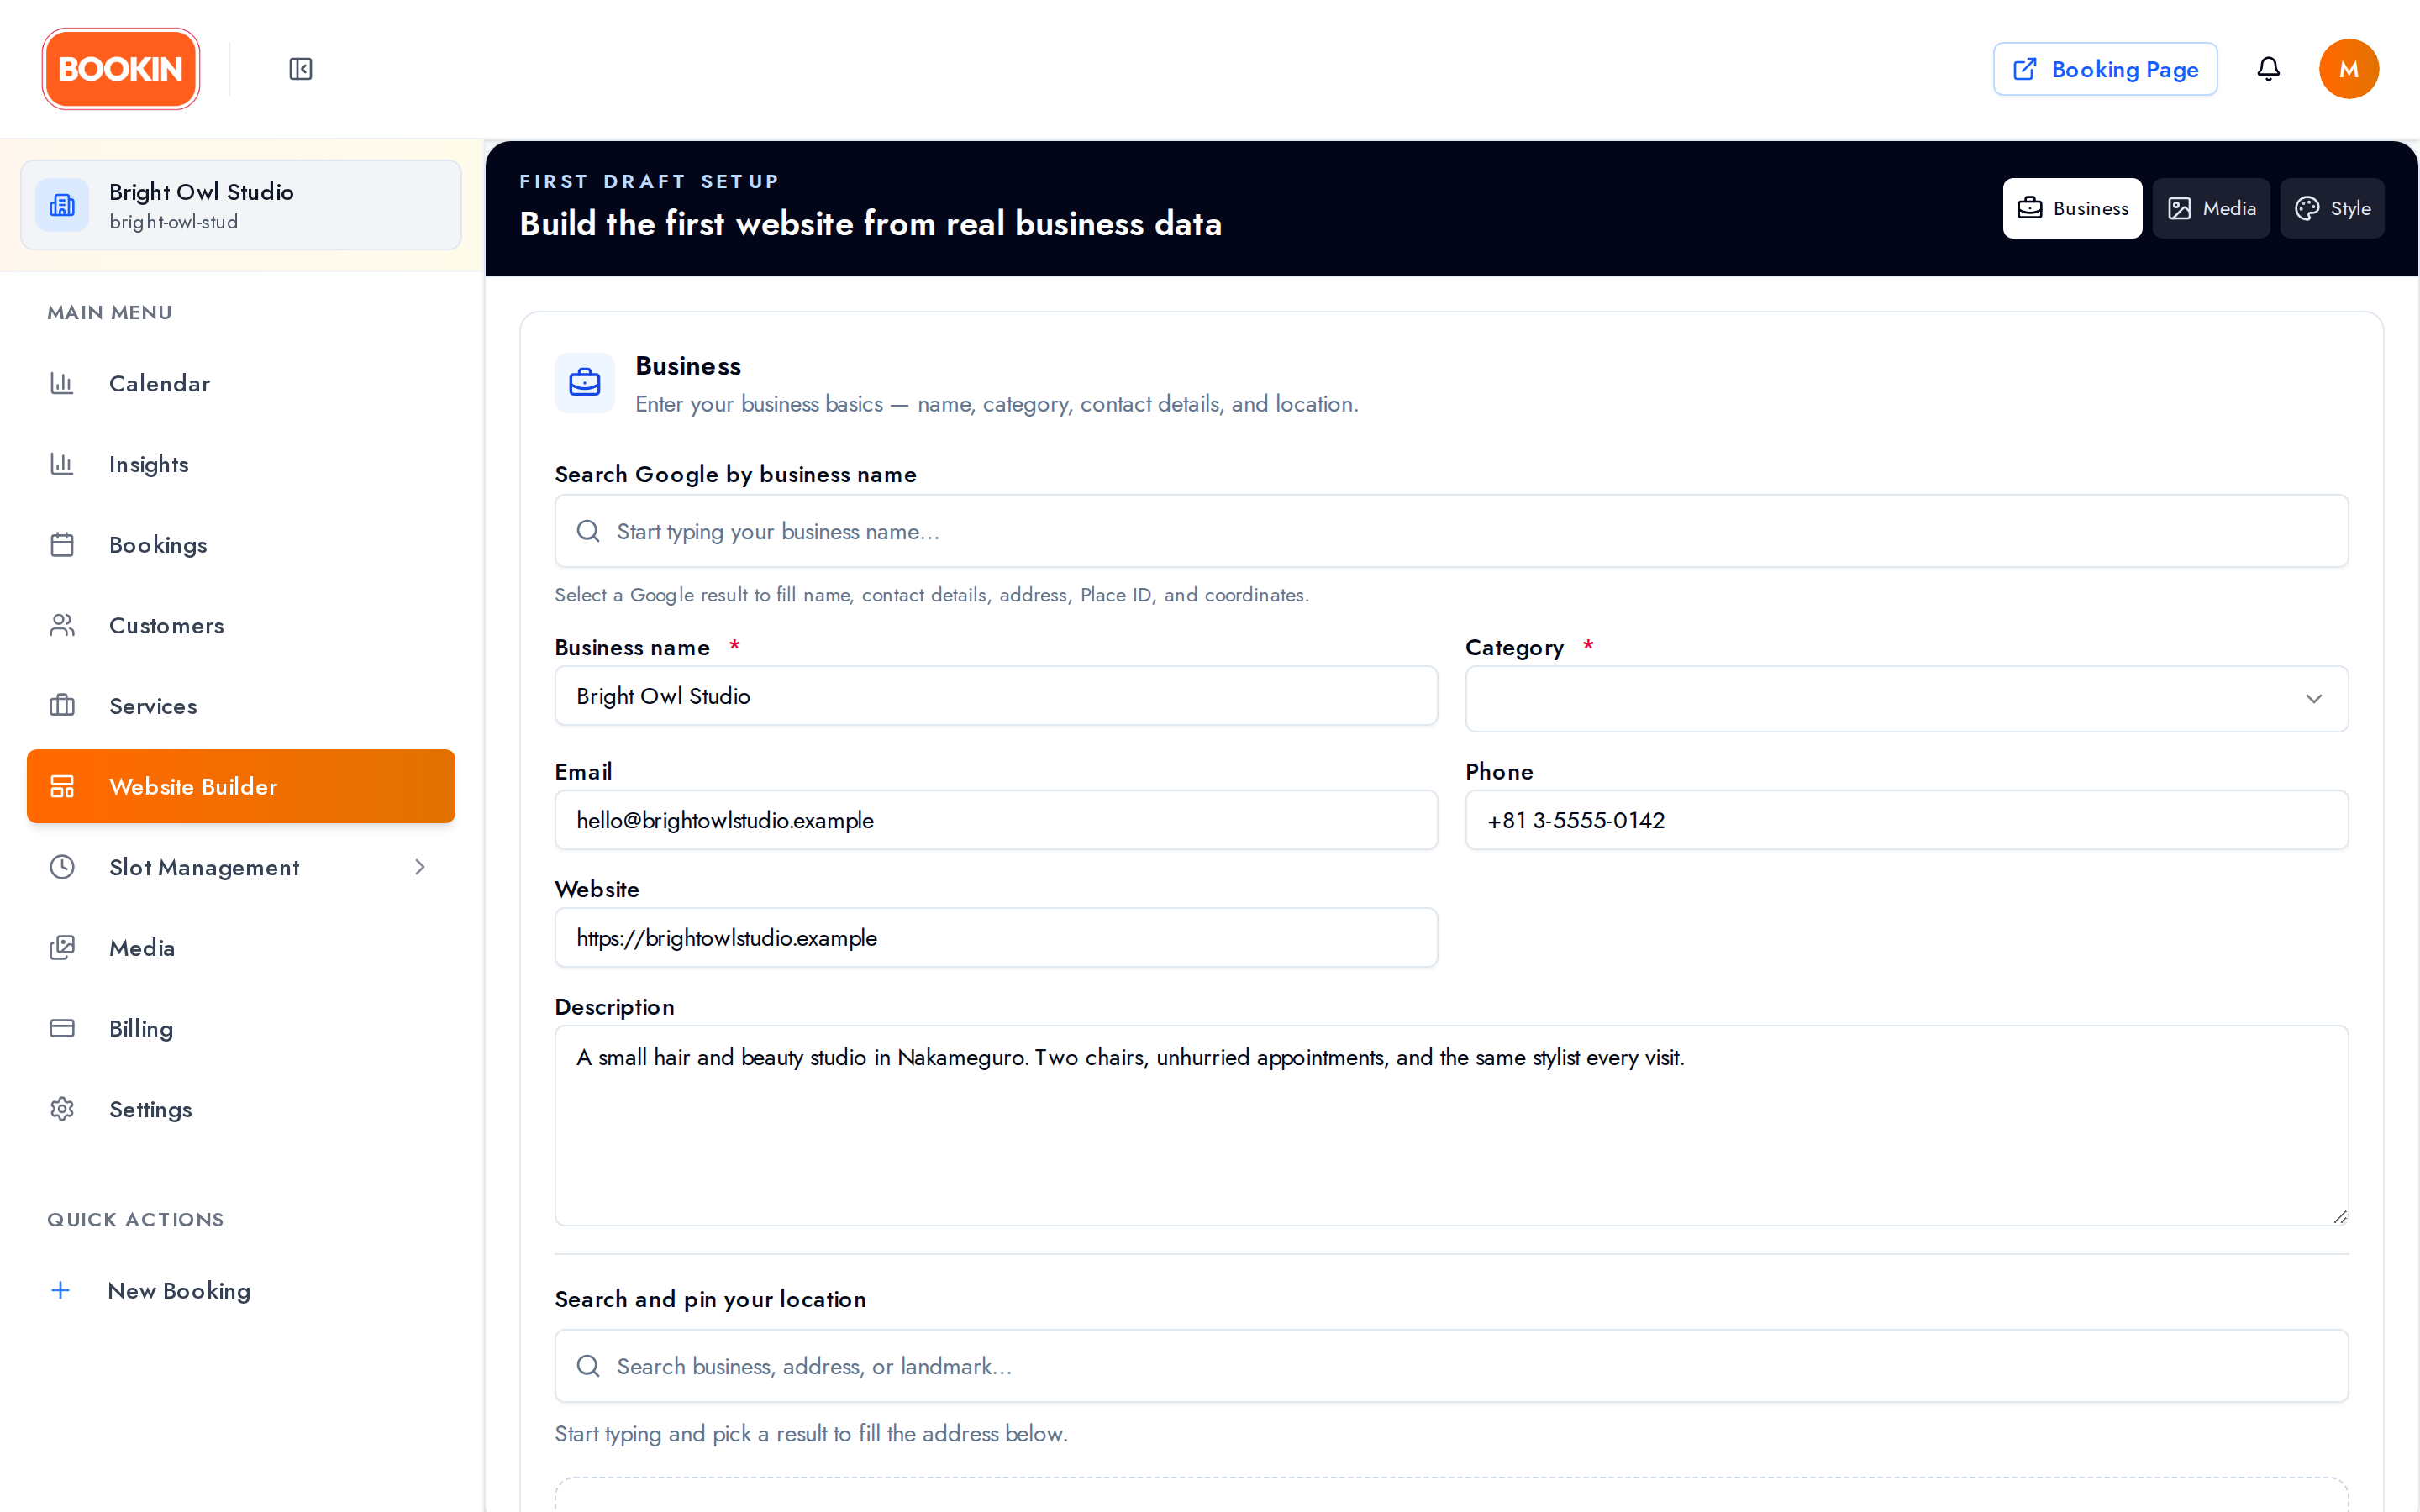Open the user avatar M menu

2348,69
